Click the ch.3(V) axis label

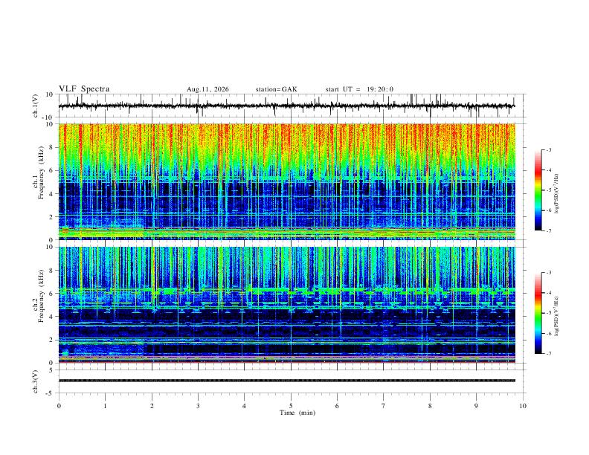pos(36,382)
